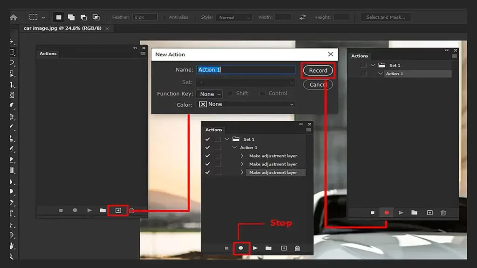Expand the highlighted Make adjustment layer step
Screen dimensions: 477x268
point(242,172)
